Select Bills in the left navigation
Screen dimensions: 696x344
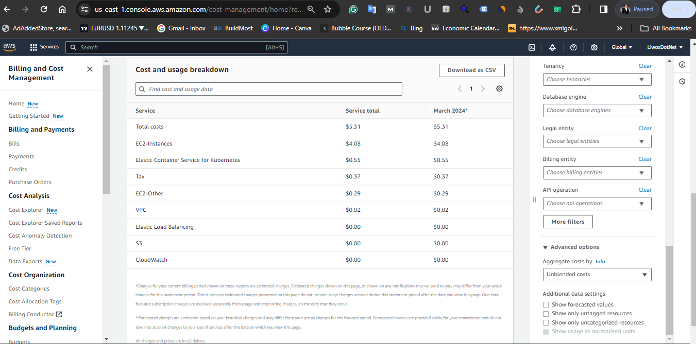click(14, 143)
